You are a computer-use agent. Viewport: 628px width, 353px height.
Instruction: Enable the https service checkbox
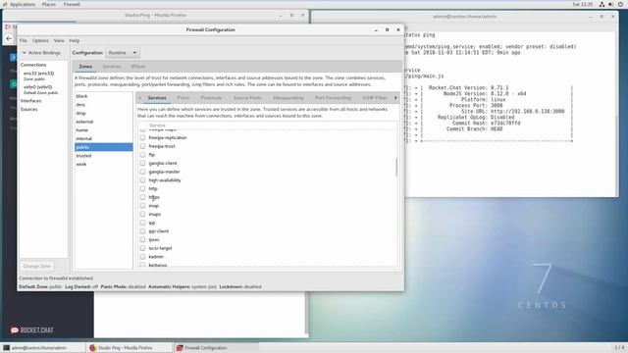(142, 197)
